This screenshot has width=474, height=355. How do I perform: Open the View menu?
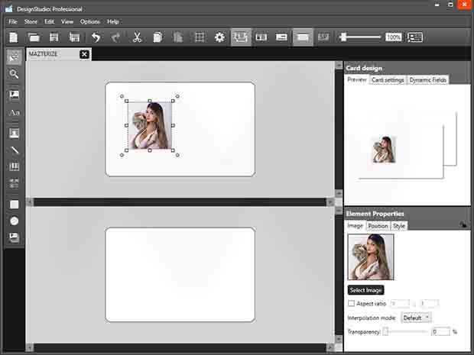[x=67, y=21]
